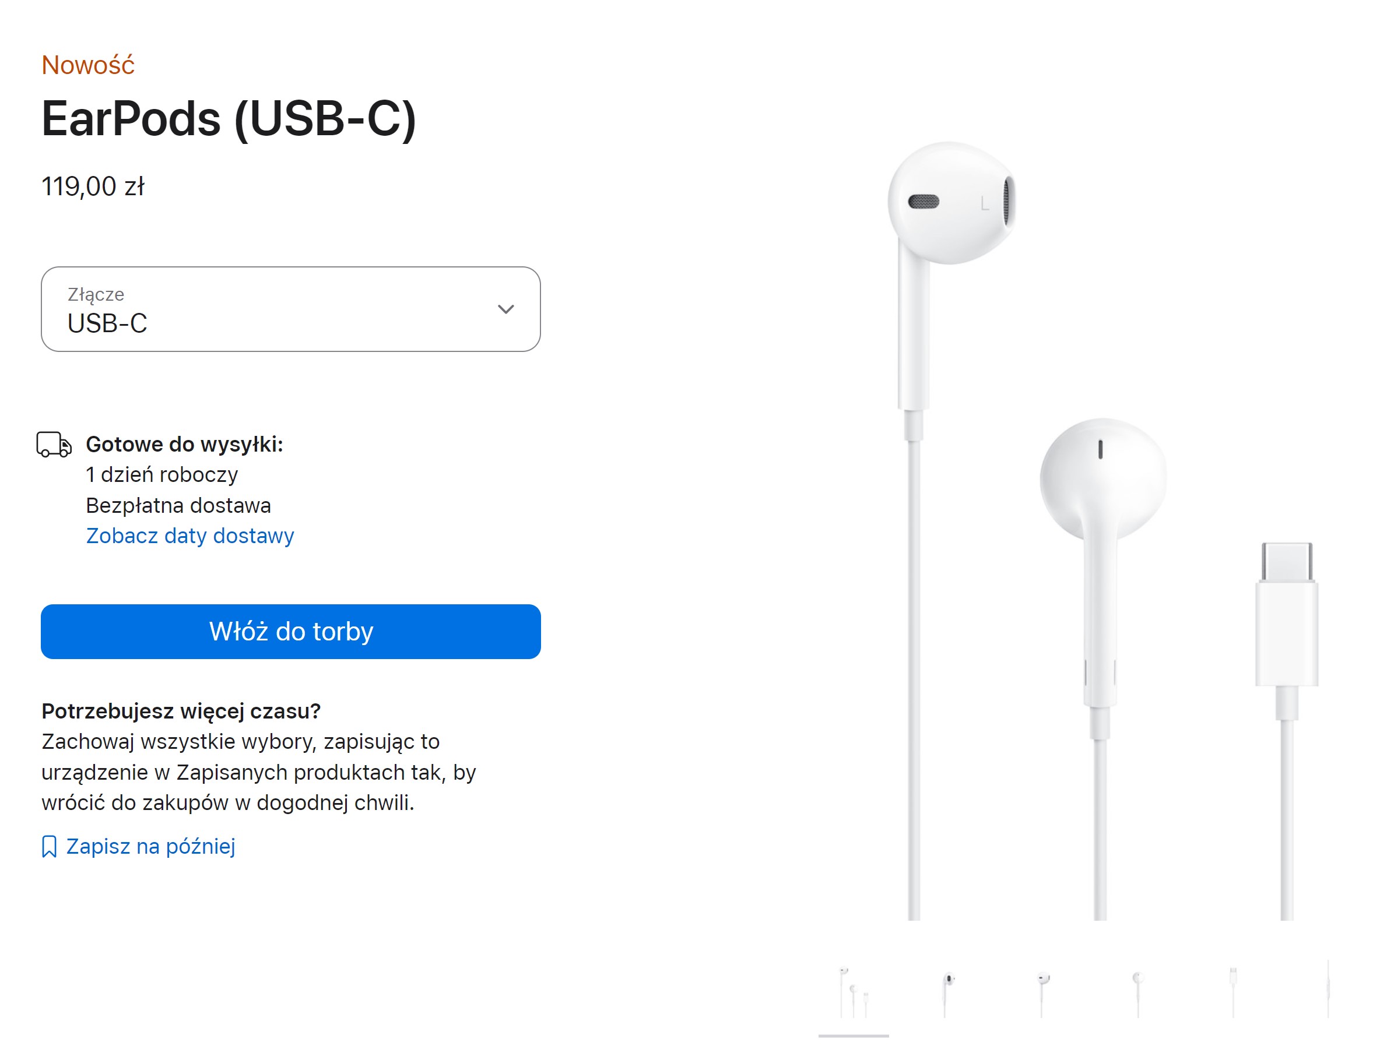The height and width of the screenshot is (1060, 1394).
Task: Select the first thumbnail showing full EarPods set
Action: pos(854,991)
